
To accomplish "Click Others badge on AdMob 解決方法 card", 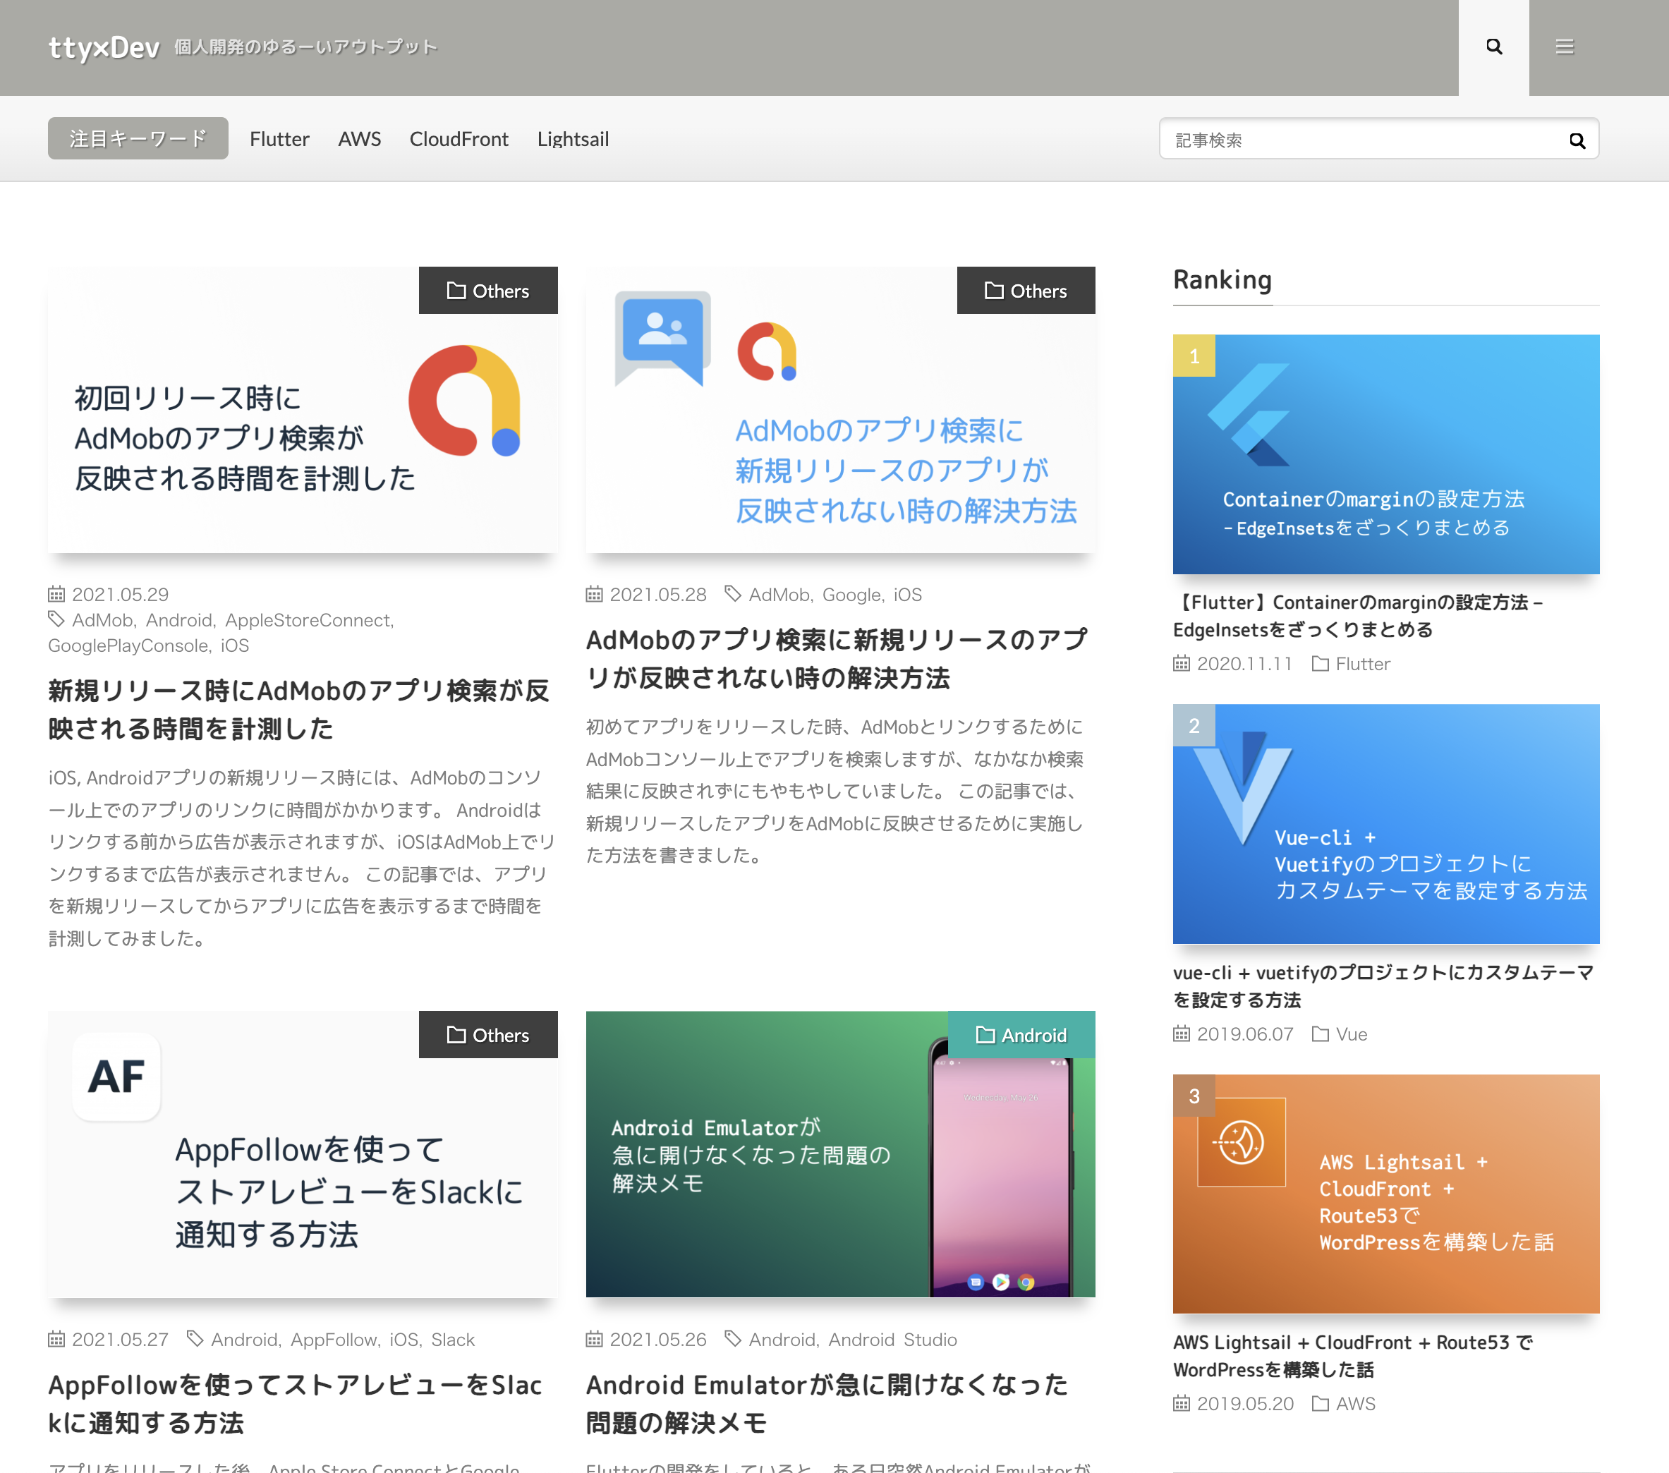I will pos(1026,291).
